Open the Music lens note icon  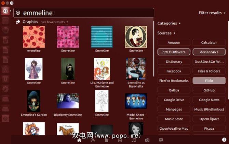tap(134, 141)
